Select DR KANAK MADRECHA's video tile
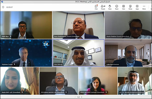 (59, 81)
